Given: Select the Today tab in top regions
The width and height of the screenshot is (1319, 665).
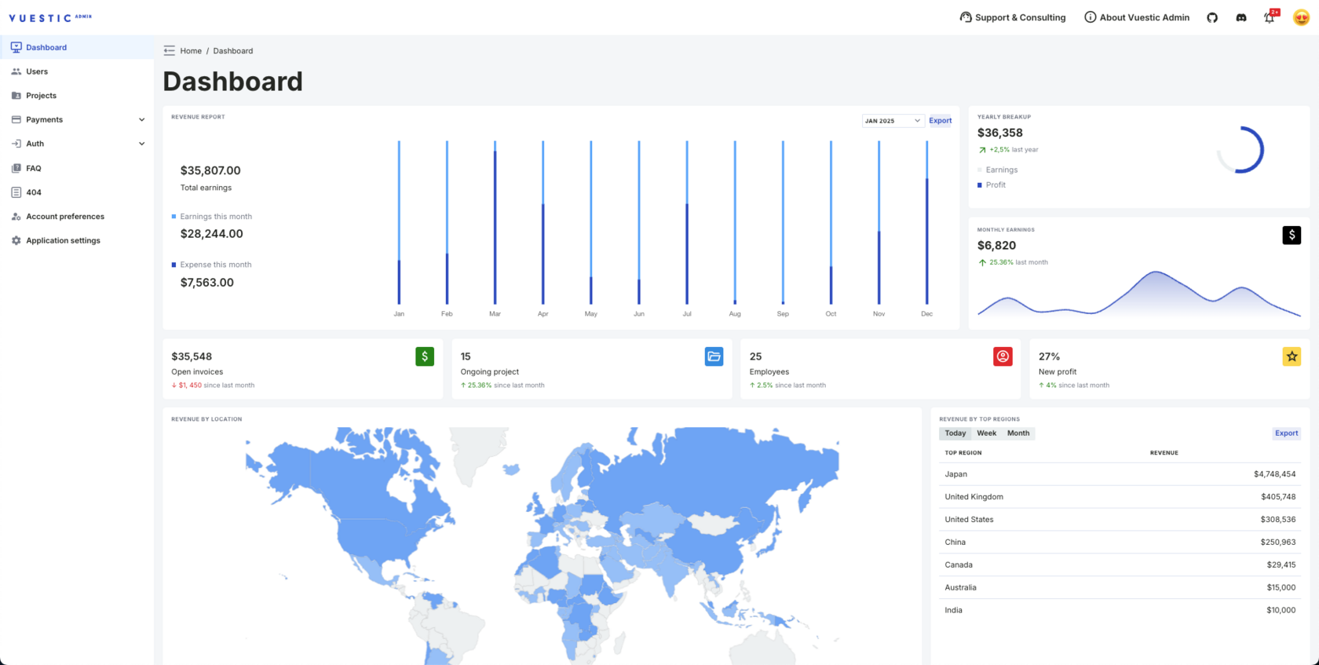Looking at the screenshot, I should pos(955,433).
